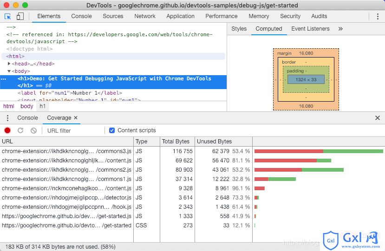Open the DevTools three-dot customize menu
Screen dimensions: 385x251
(x=378, y=16)
